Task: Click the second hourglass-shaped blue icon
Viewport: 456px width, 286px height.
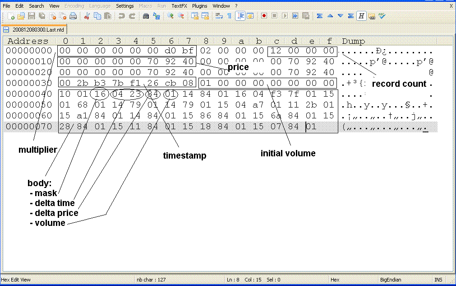Action: click(x=351, y=16)
